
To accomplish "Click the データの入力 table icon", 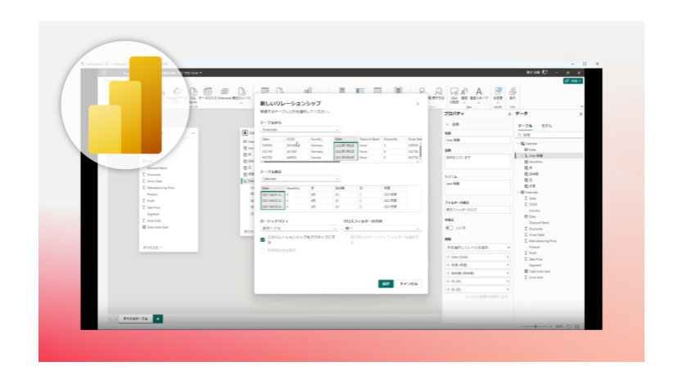I will (x=208, y=93).
